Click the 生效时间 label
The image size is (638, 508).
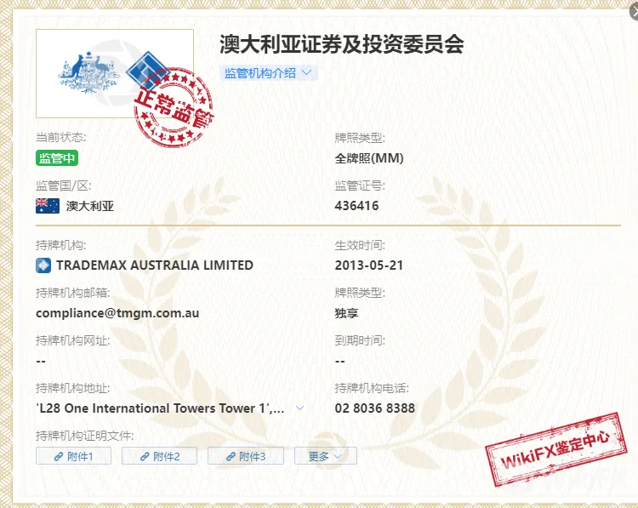click(x=360, y=245)
